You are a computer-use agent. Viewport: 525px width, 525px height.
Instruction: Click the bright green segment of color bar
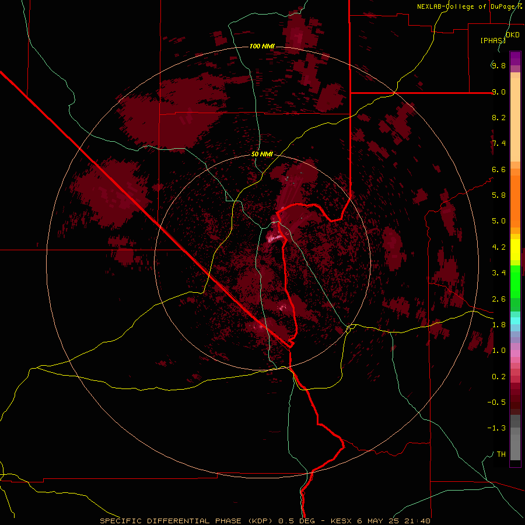[515, 281]
